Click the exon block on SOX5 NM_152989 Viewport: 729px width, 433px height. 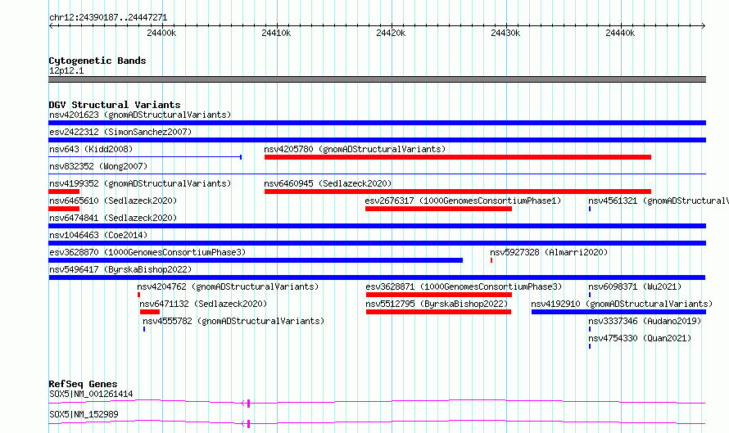pyautogui.click(x=249, y=424)
